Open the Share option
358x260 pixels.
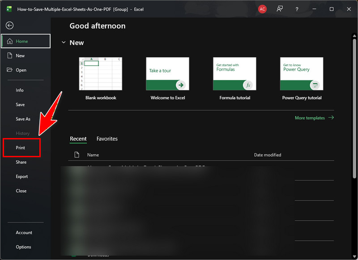point(21,162)
